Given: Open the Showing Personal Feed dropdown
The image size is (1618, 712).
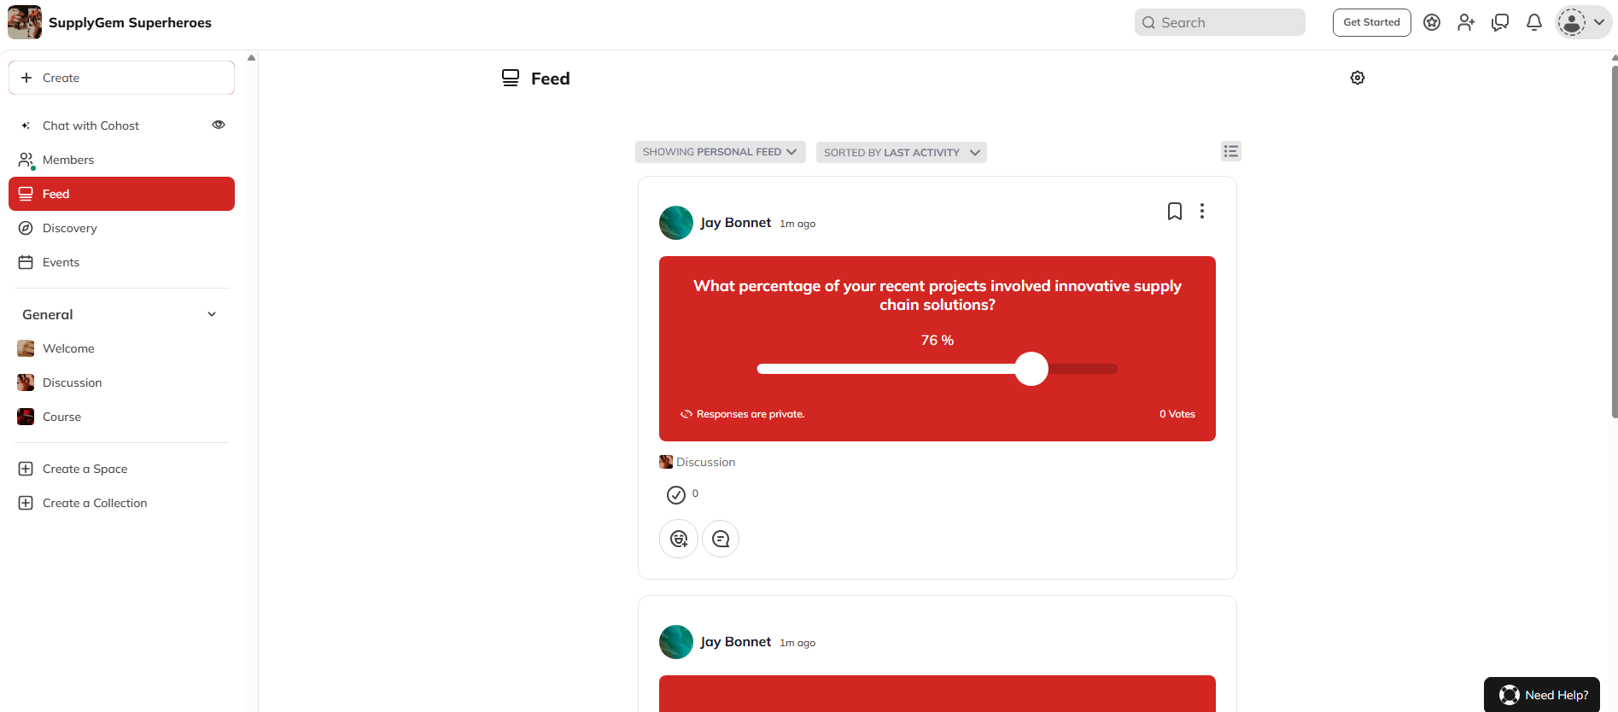Looking at the screenshot, I should click(720, 152).
